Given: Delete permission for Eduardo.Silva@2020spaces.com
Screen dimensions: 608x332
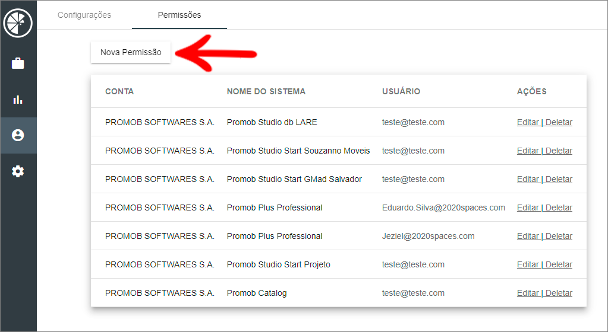Looking at the screenshot, I should click(x=559, y=207).
